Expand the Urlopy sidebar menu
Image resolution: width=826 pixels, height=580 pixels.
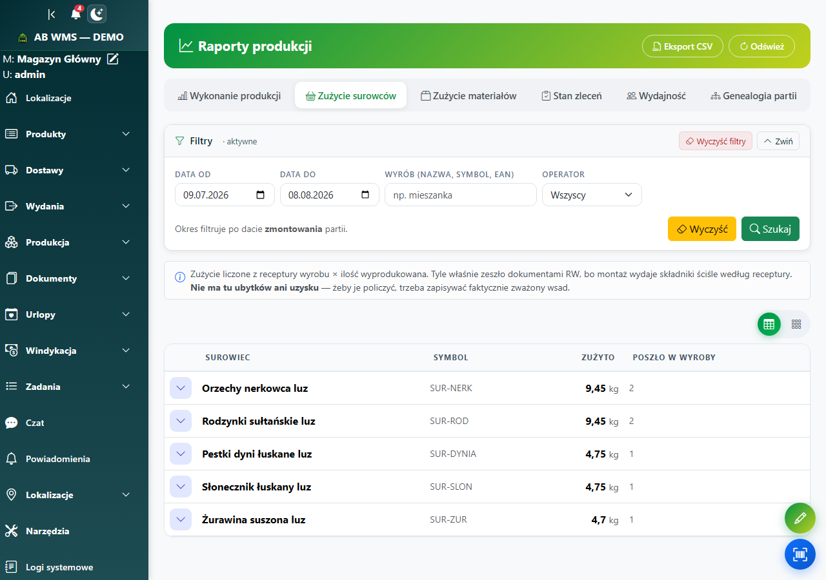[x=74, y=314]
